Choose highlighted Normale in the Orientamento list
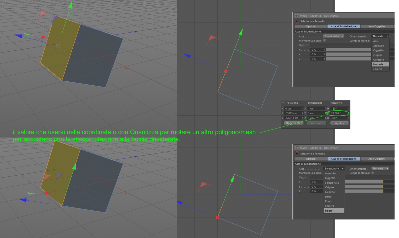This screenshot has height=238, width=399. [380, 64]
